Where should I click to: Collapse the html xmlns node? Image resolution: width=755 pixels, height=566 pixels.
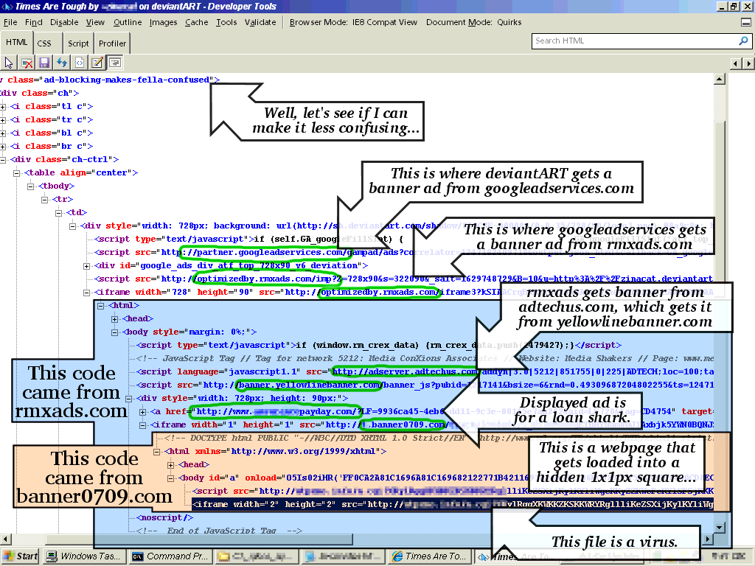pyautogui.click(x=156, y=452)
